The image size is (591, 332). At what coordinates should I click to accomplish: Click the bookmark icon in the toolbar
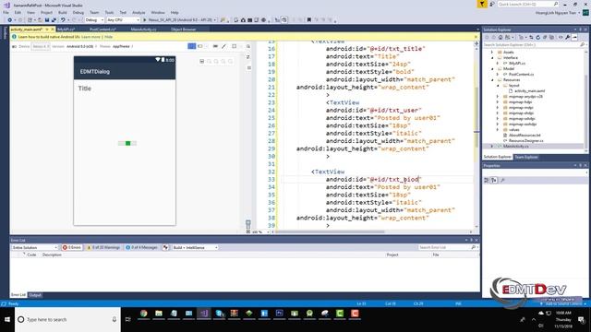coord(309,20)
